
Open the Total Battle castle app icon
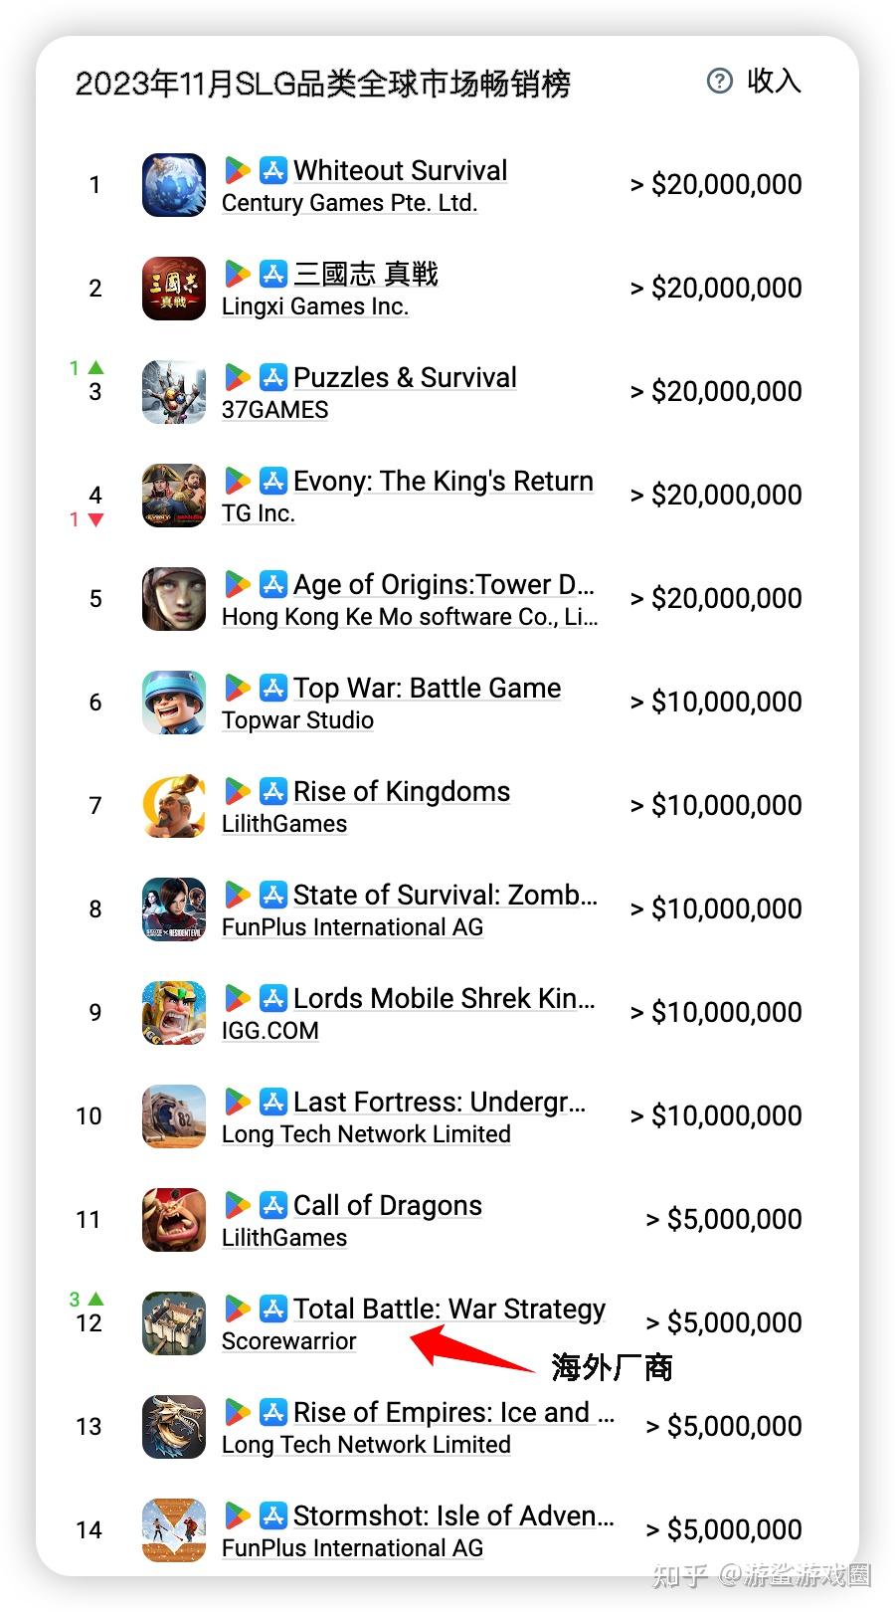click(x=174, y=1323)
